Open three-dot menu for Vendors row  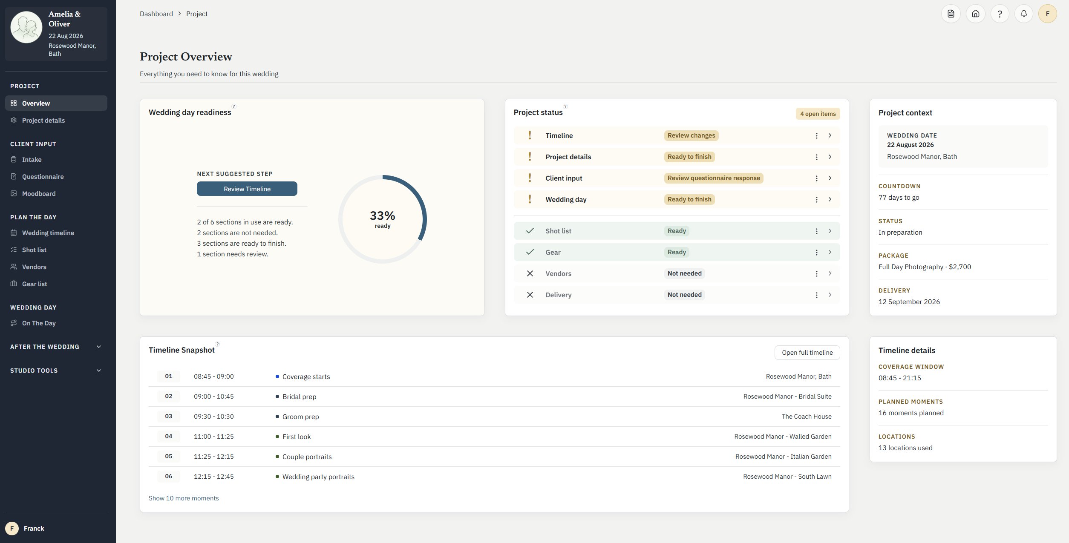tap(816, 273)
